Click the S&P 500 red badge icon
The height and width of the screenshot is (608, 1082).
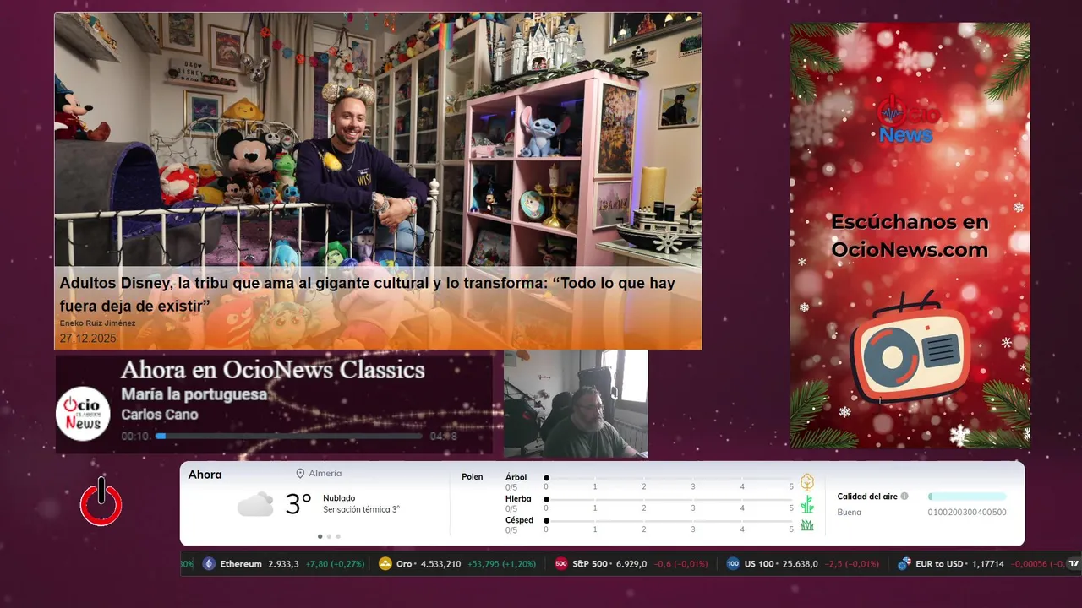(x=561, y=564)
